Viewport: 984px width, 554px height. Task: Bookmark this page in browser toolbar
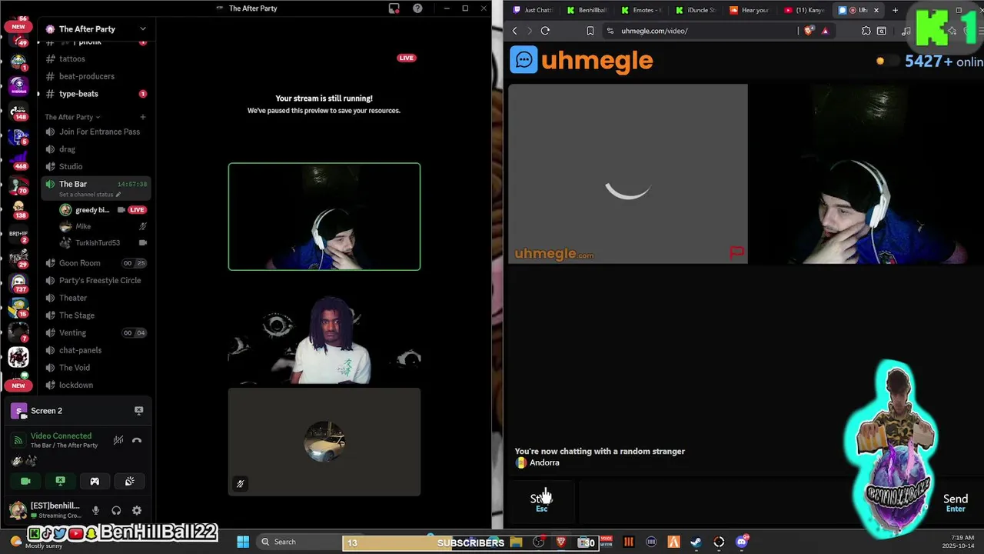click(x=590, y=31)
